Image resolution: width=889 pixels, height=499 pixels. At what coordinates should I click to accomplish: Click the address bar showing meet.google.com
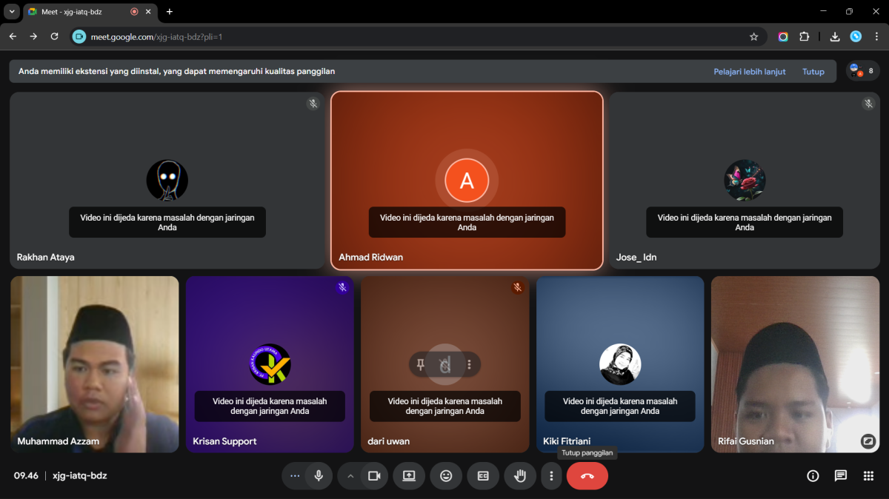419,36
